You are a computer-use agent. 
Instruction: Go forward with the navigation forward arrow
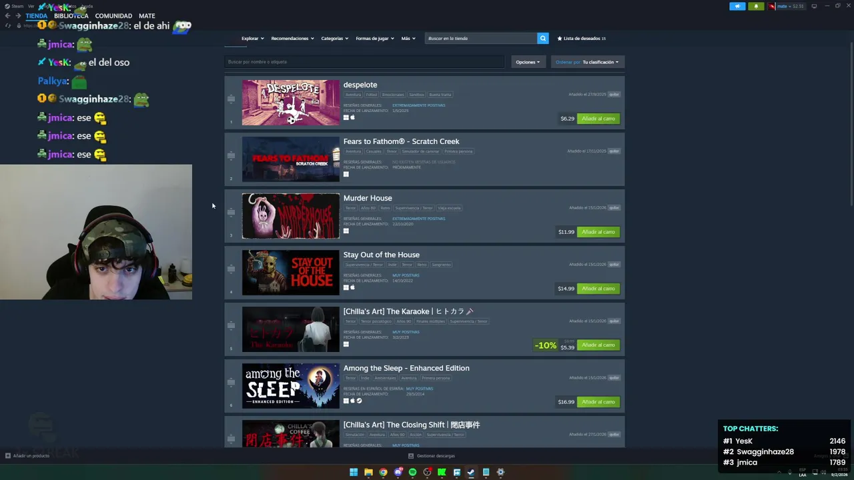(18, 16)
